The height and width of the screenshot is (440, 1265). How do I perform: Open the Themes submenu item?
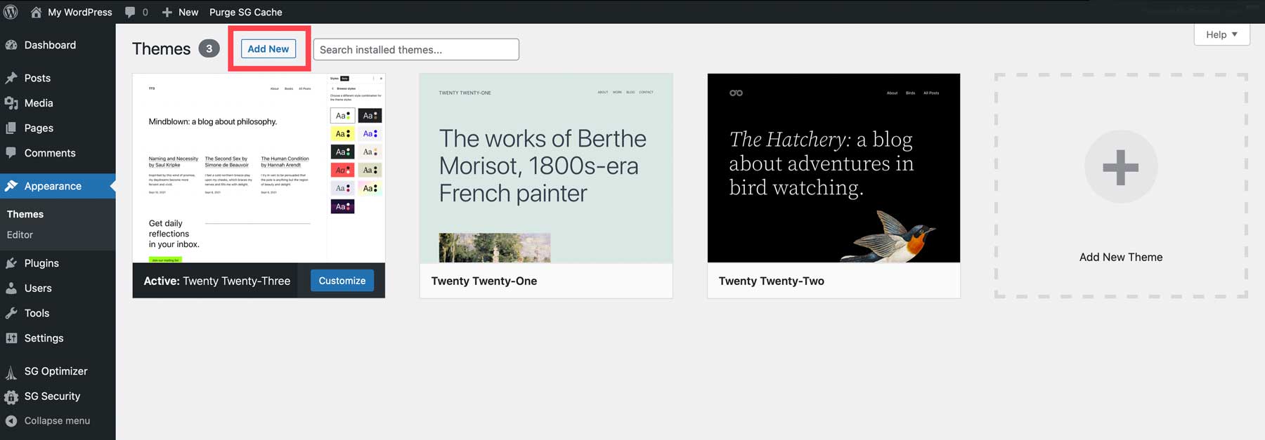[x=25, y=214]
